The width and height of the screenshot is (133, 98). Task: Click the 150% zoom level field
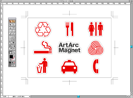tap(5, 96)
